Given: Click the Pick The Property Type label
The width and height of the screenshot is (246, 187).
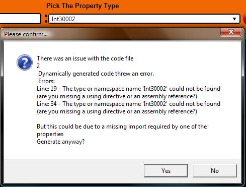Looking at the screenshot, I should tap(83, 6).
